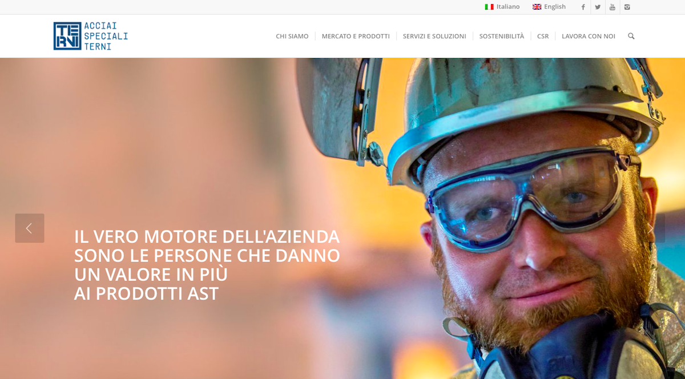This screenshot has width=685, height=379.
Task: Open the YouTube social icon
Action: click(x=613, y=7)
